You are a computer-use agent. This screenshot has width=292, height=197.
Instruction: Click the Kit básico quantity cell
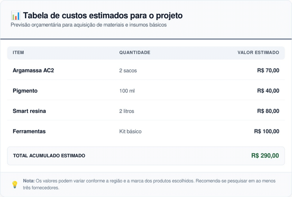(130, 131)
